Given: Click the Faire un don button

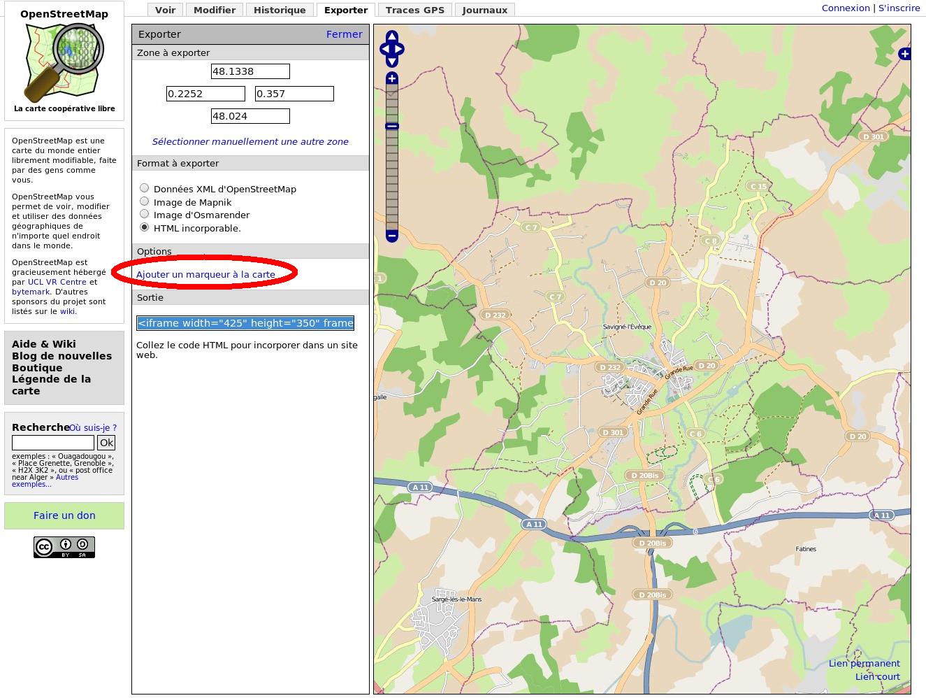Looking at the screenshot, I should tap(64, 515).
